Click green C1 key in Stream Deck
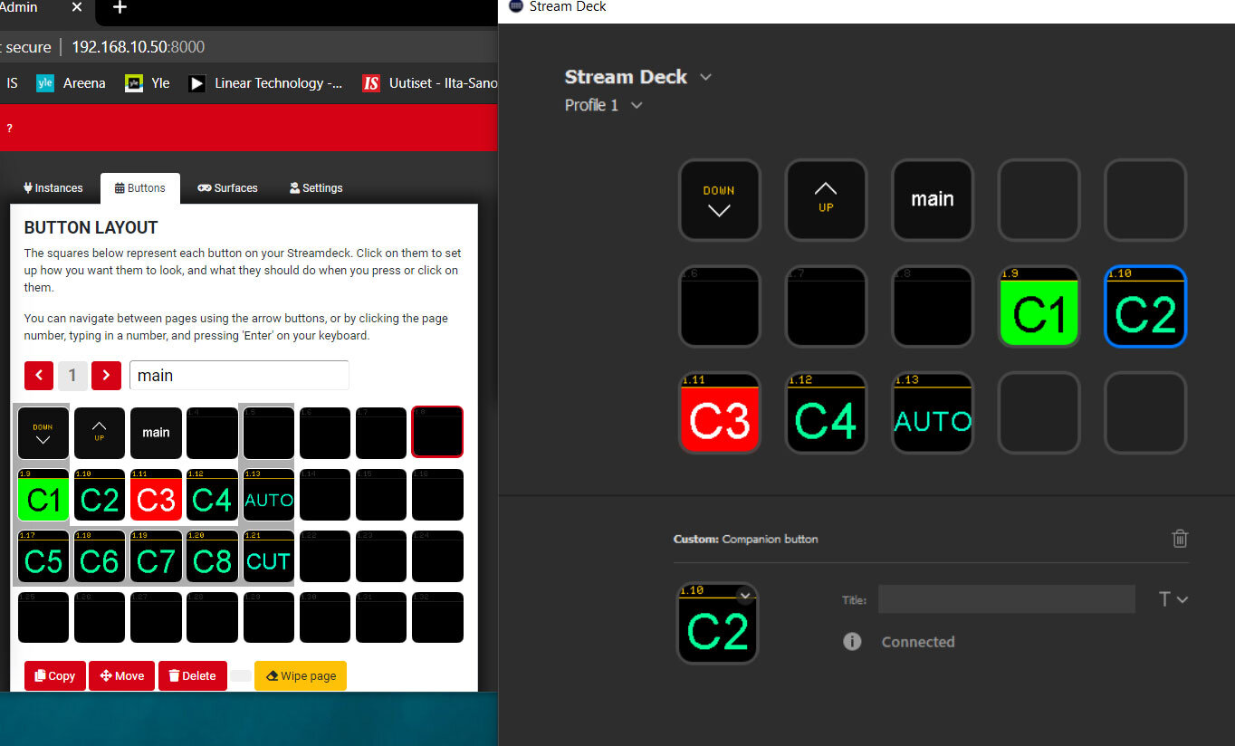 1039,306
